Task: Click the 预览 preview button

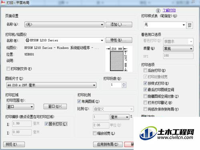Action: (x=14, y=144)
